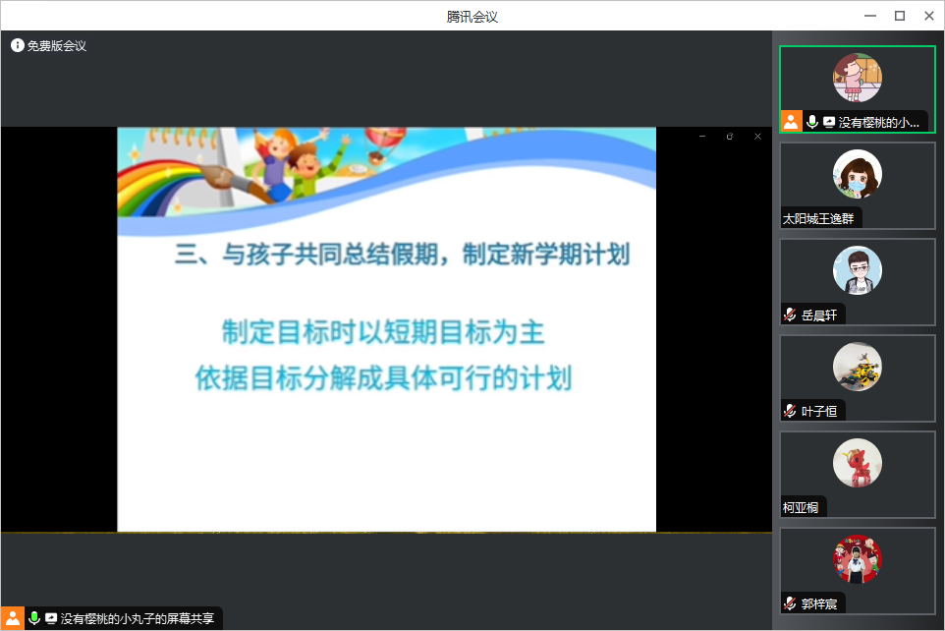Minimize the 腾讯会议 window

(x=870, y=16)
